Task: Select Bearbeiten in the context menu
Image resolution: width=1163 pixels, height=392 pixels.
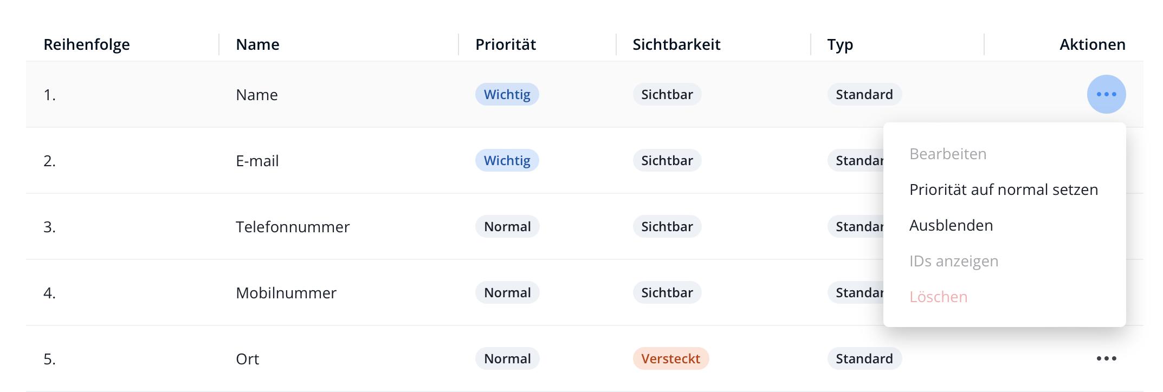Action: [x=948, y=154]
